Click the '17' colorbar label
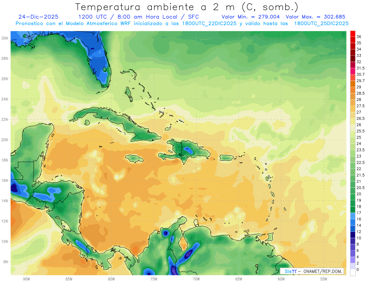Viewport: 367px width, 283px height. click(359, 213)
